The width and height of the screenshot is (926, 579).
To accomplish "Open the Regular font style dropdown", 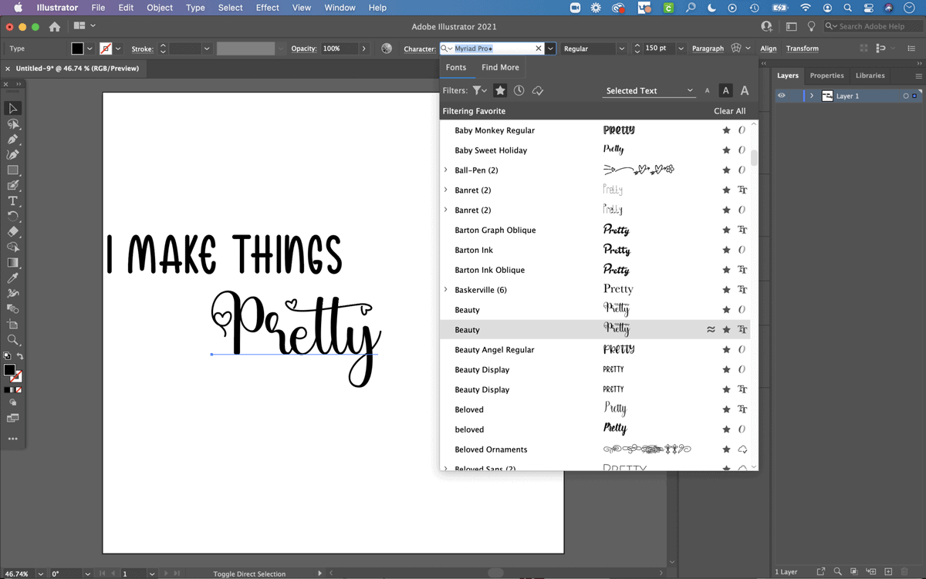I will pos(593,48).
